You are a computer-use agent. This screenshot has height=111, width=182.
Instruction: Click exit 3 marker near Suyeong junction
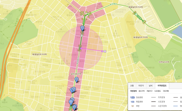[x=90, y=12]
